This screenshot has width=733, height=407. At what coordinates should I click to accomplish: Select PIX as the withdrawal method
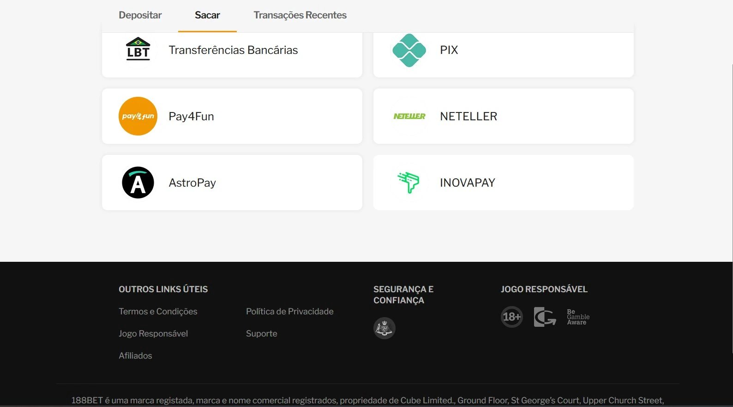click(504, 54)
